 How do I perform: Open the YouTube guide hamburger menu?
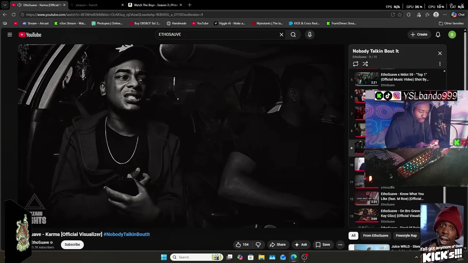[10, 35]
